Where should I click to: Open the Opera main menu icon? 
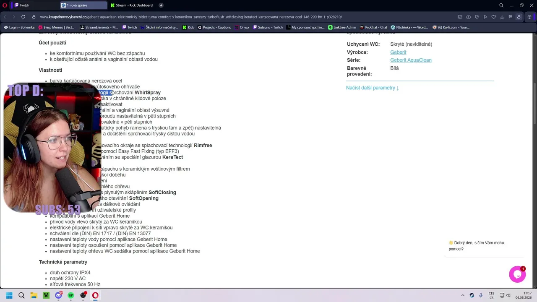coord(5,5)
